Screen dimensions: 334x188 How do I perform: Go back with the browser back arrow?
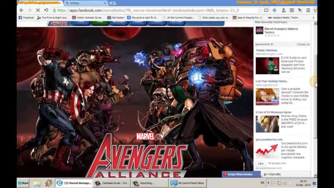[21, 10]
